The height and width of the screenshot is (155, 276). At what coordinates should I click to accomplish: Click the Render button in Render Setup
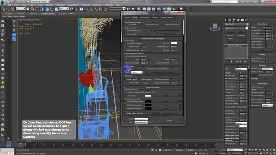(169, 121)
